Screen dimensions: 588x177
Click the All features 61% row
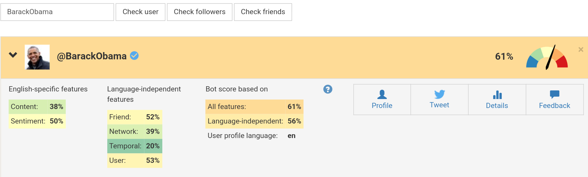[254, 107]
